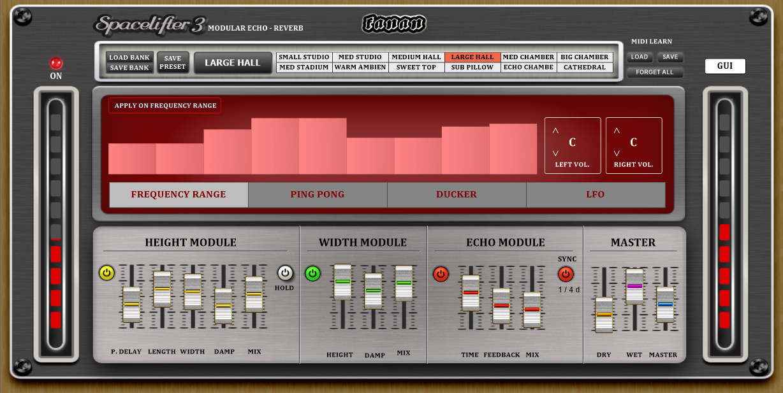Click the Master Dry slider handle
Viewport: 783px width, 393px height.
(x=604, y=315)
